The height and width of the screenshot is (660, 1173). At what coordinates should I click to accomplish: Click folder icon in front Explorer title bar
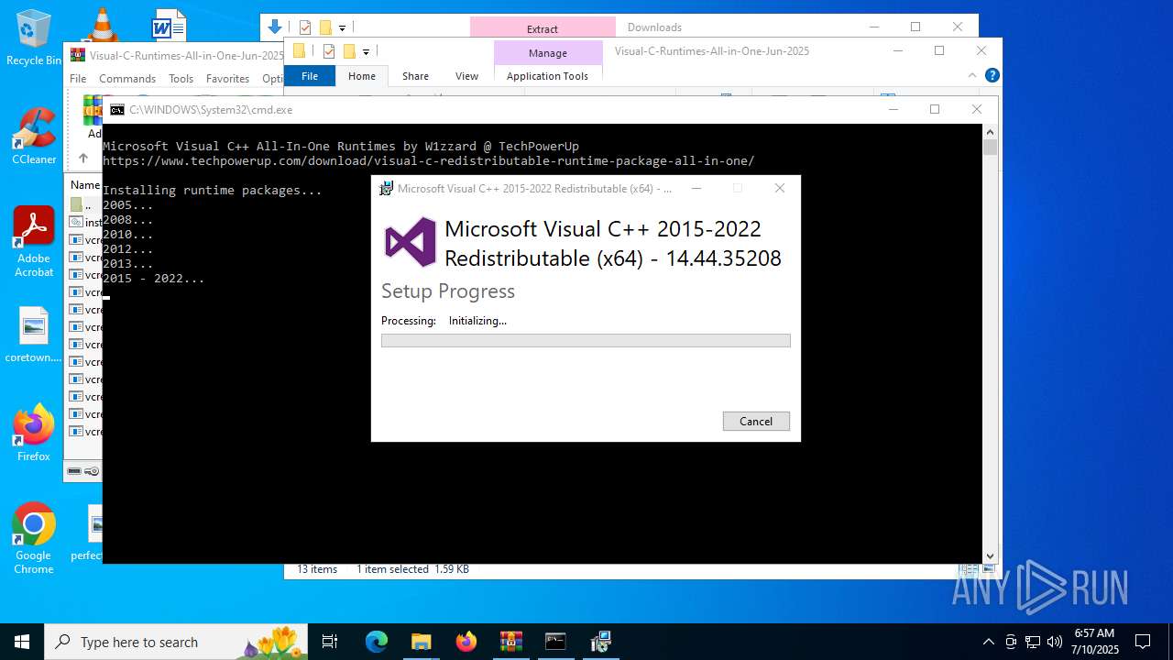pyautogui.click(x=299, y=51)
